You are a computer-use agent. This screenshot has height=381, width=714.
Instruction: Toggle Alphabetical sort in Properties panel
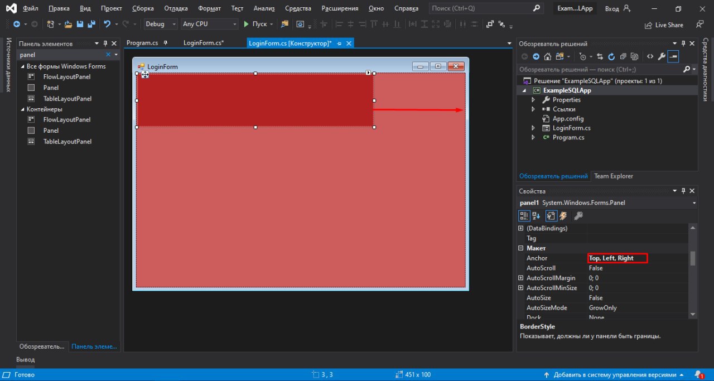tap(536, 216)
